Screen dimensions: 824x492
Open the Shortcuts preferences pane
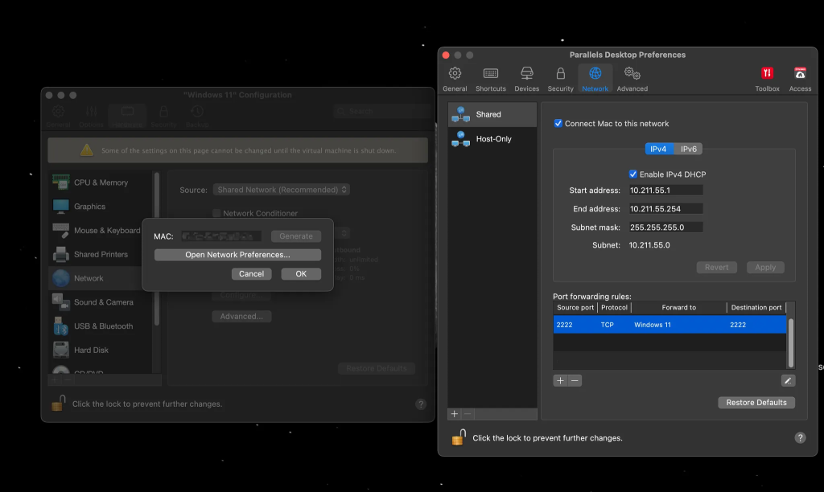pos(490,79)
